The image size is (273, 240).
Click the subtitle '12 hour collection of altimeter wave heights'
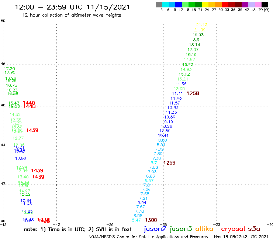coord(72,15)
